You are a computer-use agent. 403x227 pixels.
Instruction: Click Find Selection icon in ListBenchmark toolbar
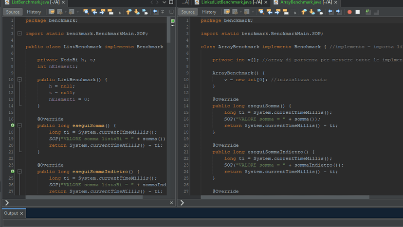[86, 12]
